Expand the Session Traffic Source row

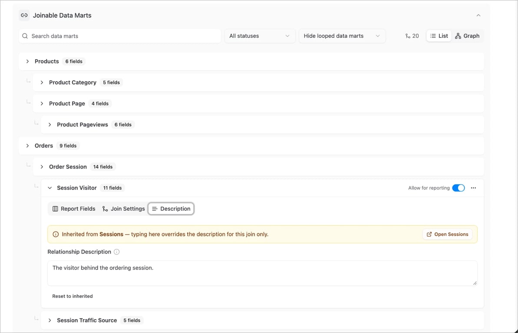(x=50, y=320)
